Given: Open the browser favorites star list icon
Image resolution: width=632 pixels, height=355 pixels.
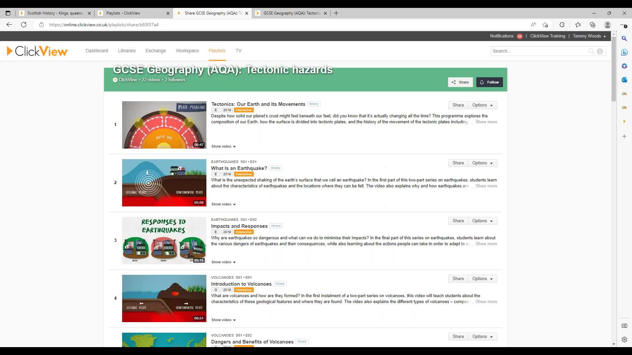Looking at the screenshot, I should (x=578, y=25).
